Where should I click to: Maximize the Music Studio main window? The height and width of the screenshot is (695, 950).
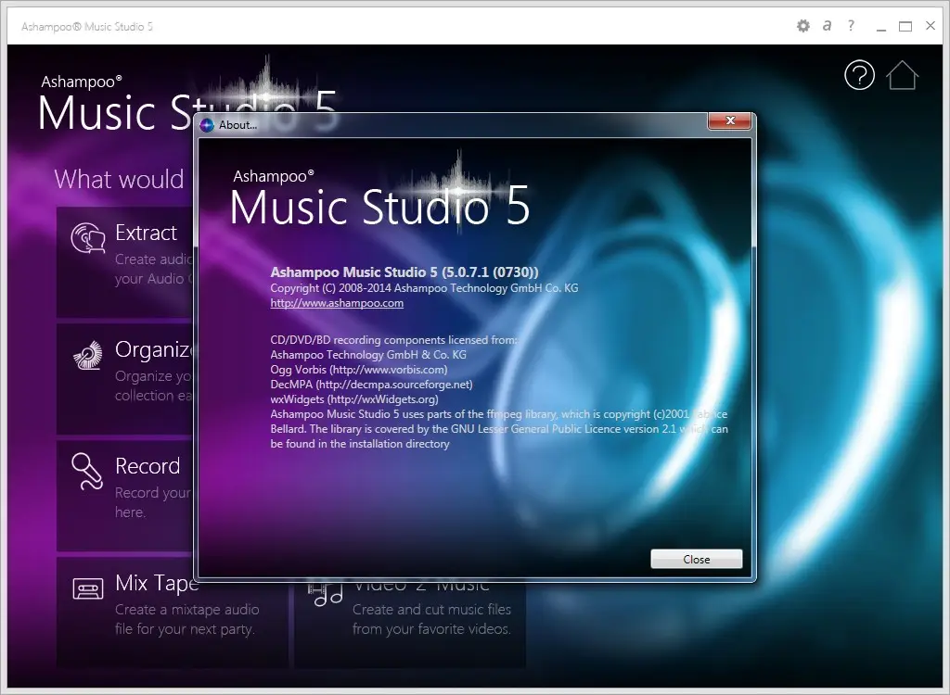point(905,26)
